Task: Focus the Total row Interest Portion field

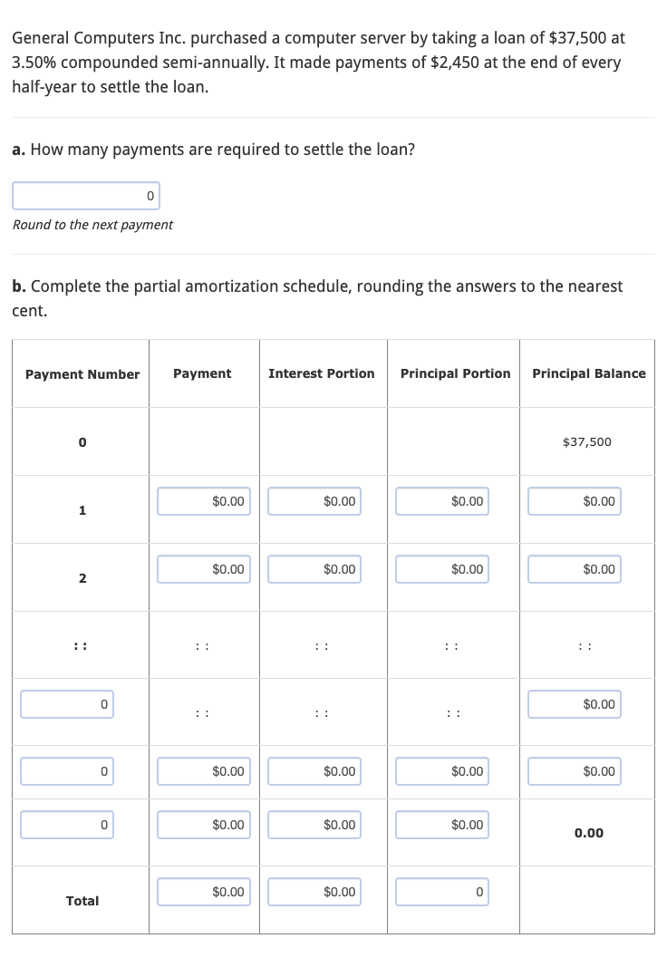Action: (x=314, y=892)
